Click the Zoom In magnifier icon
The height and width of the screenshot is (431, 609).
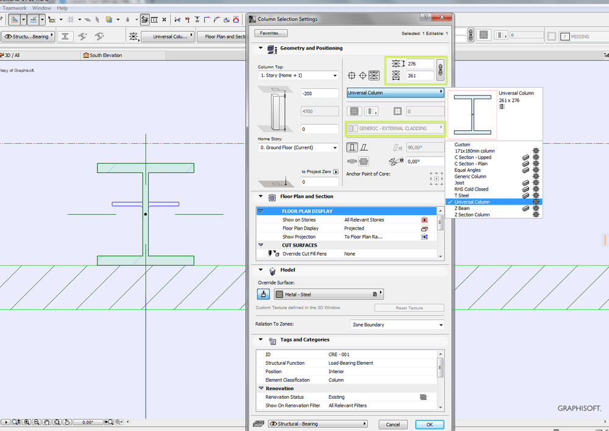point(27,422)
